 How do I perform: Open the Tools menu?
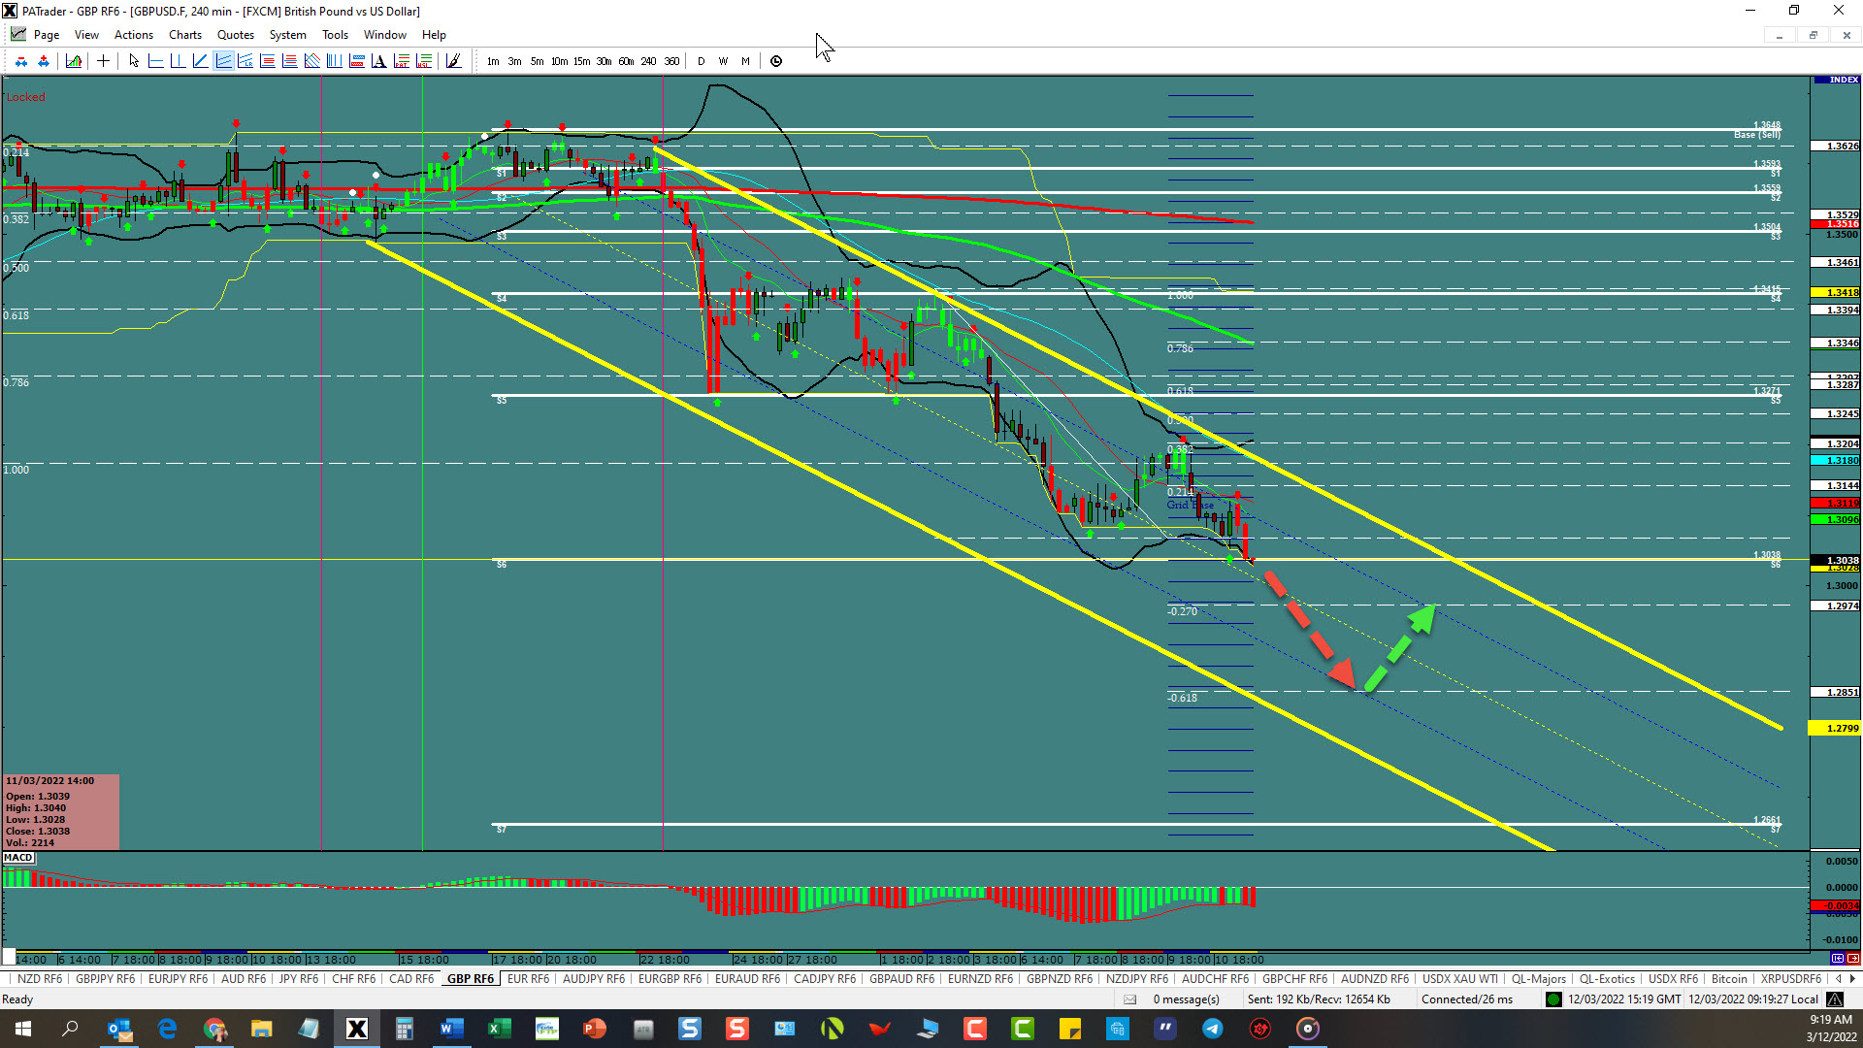pyautogui.click(x=335, y=35)
